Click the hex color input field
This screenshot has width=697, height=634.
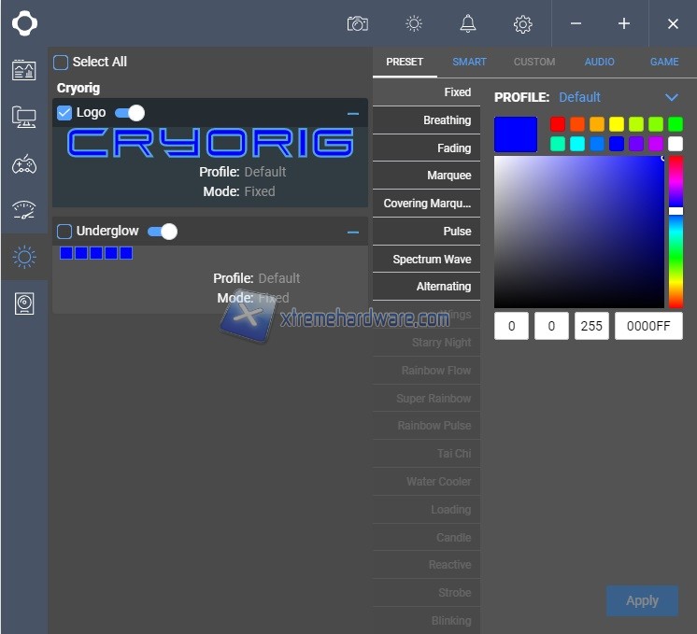[x=648, y=326]
